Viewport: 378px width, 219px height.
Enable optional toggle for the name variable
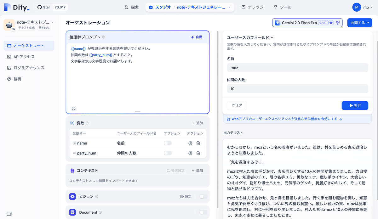click(x=168, y=143)
